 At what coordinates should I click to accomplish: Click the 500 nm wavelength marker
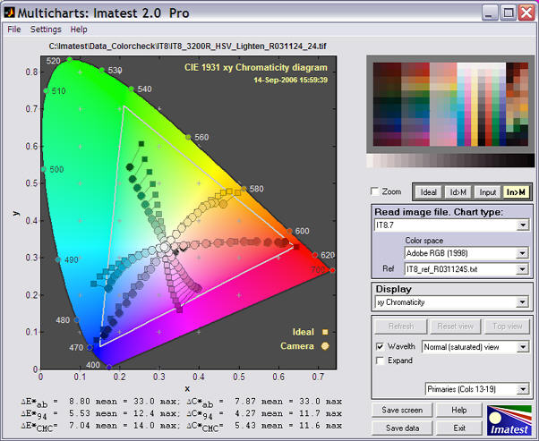(x=43, y=169)
